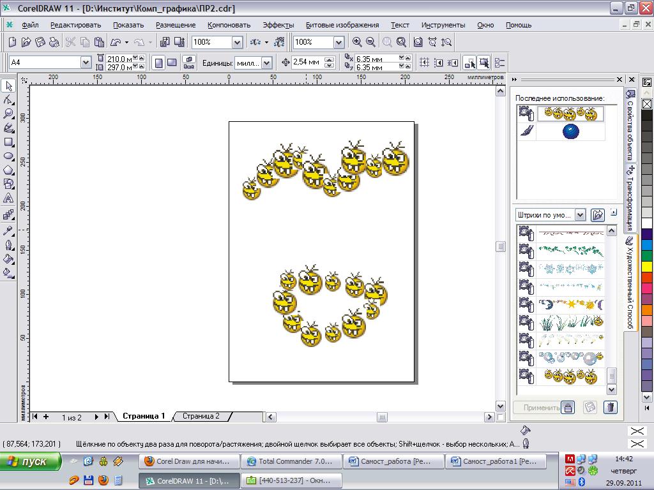
Task: Click the Copy icon
Action: (85, 41)
